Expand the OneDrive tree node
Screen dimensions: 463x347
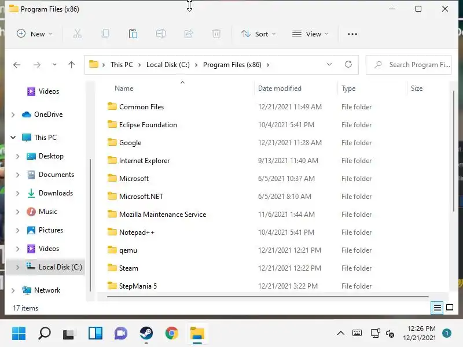tap(13, 115)
